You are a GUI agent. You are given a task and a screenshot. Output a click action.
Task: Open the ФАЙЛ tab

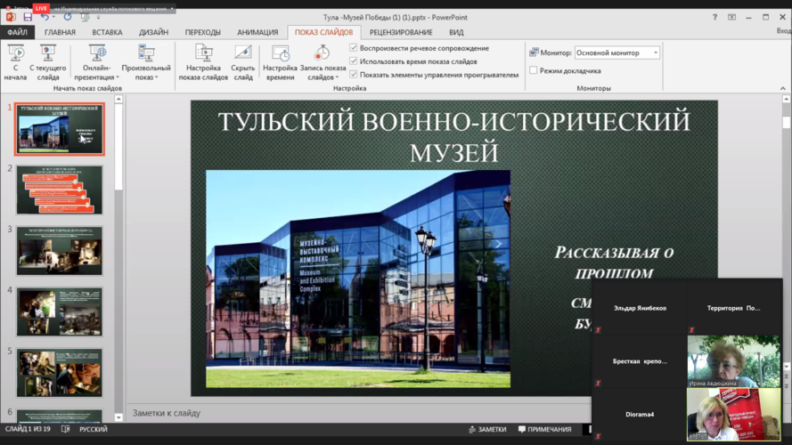pyautogui.click(x=17, y=32)
